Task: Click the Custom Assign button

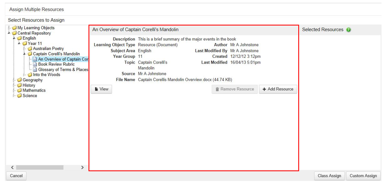Action: click(x=363, y=176)
